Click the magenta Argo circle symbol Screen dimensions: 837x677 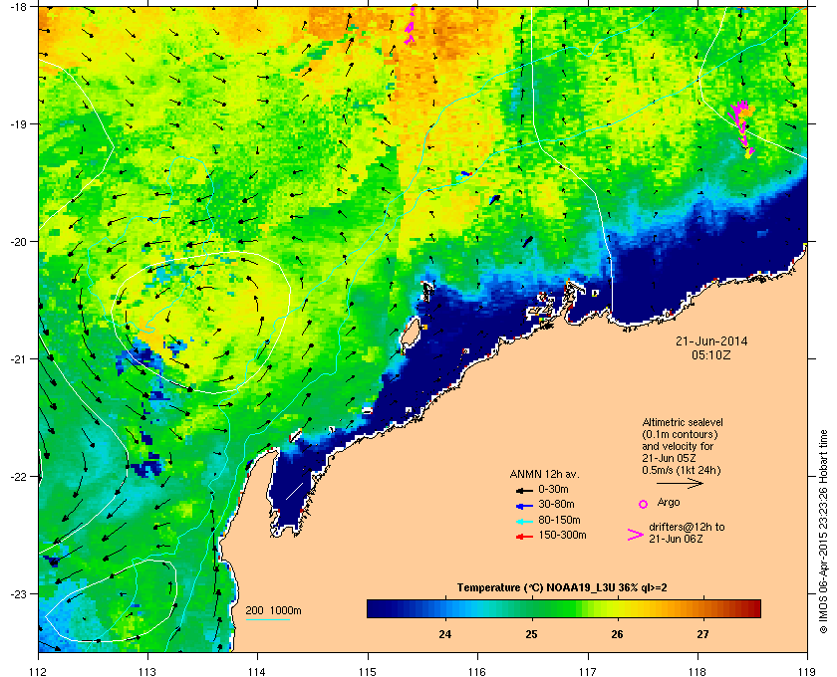pos(644,504)
